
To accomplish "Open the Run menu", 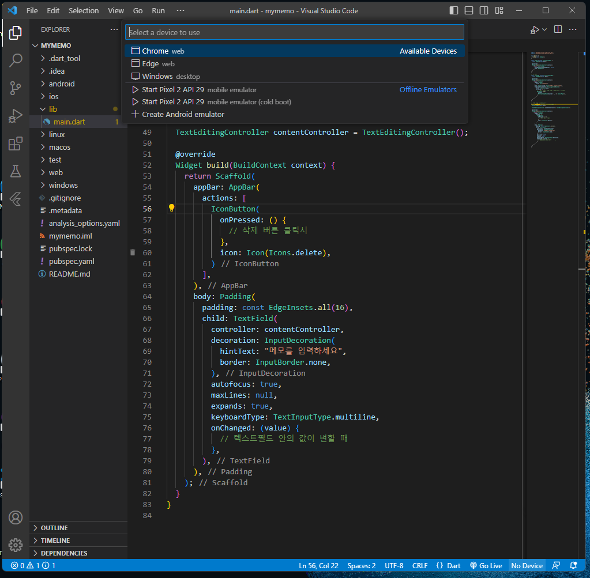I will coord(158,10).
